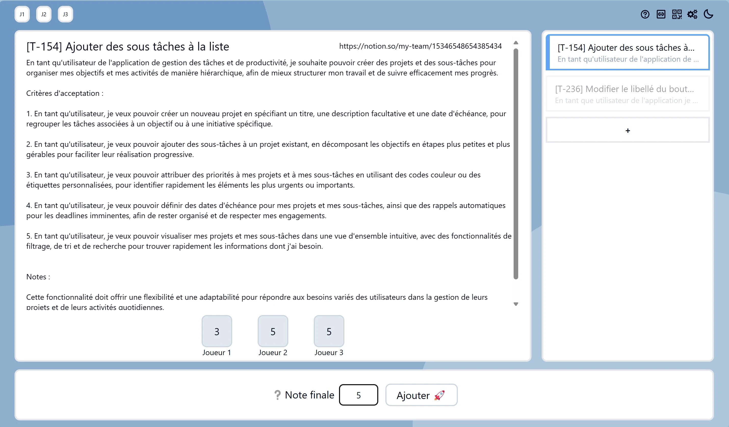729x427 pixels.
Task: Select Joueur 3's vote card showing 5
Action: coord(329,331)
